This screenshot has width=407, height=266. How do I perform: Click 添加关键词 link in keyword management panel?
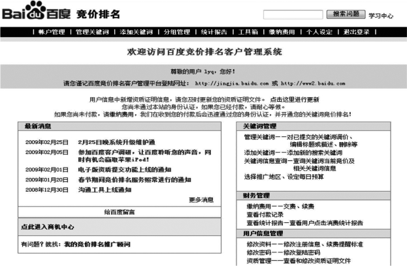(x=259, y=153)
